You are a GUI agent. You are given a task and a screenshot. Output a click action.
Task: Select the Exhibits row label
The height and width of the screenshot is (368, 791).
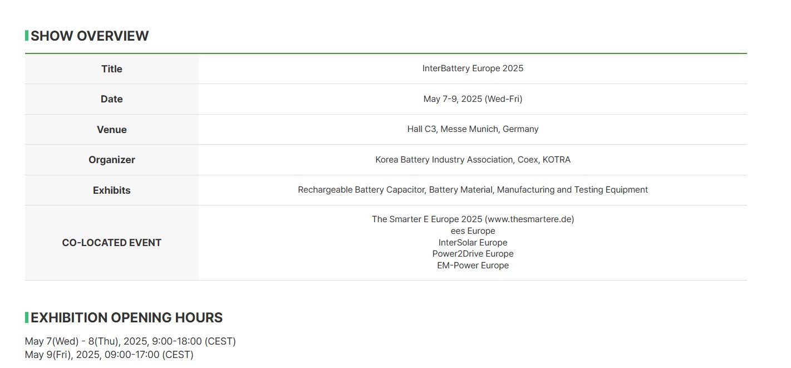pos(111,190)
